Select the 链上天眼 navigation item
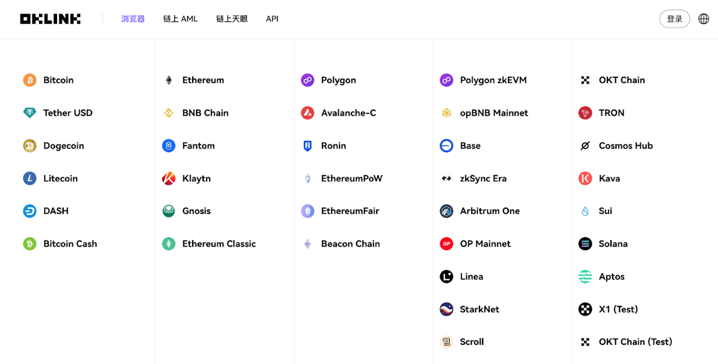Image resolution: width=718 pixels, height=364 pixels. [x=232, y=19]
